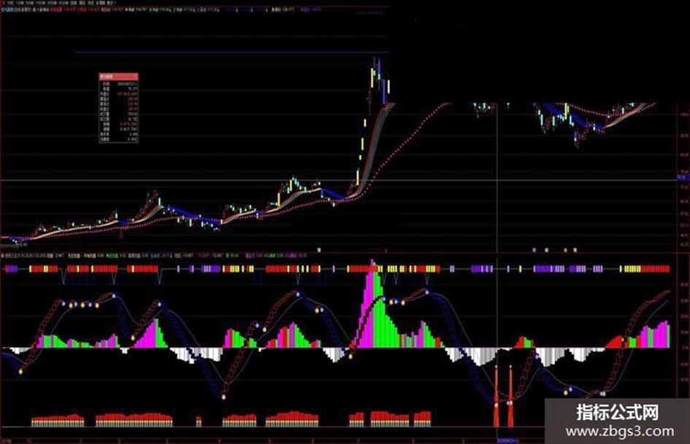This screenshot has height=444, width=690.
Task: Switch to the 60分钟 period tab
Action: (x=64, y=3)
